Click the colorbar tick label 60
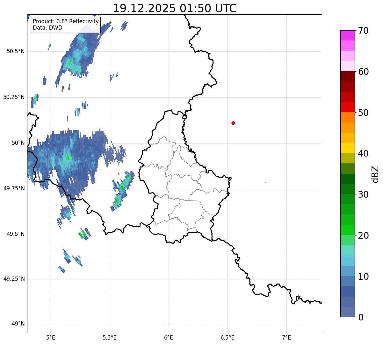The height and width of the screenshot is (344, 383). [x=364, y=72]
